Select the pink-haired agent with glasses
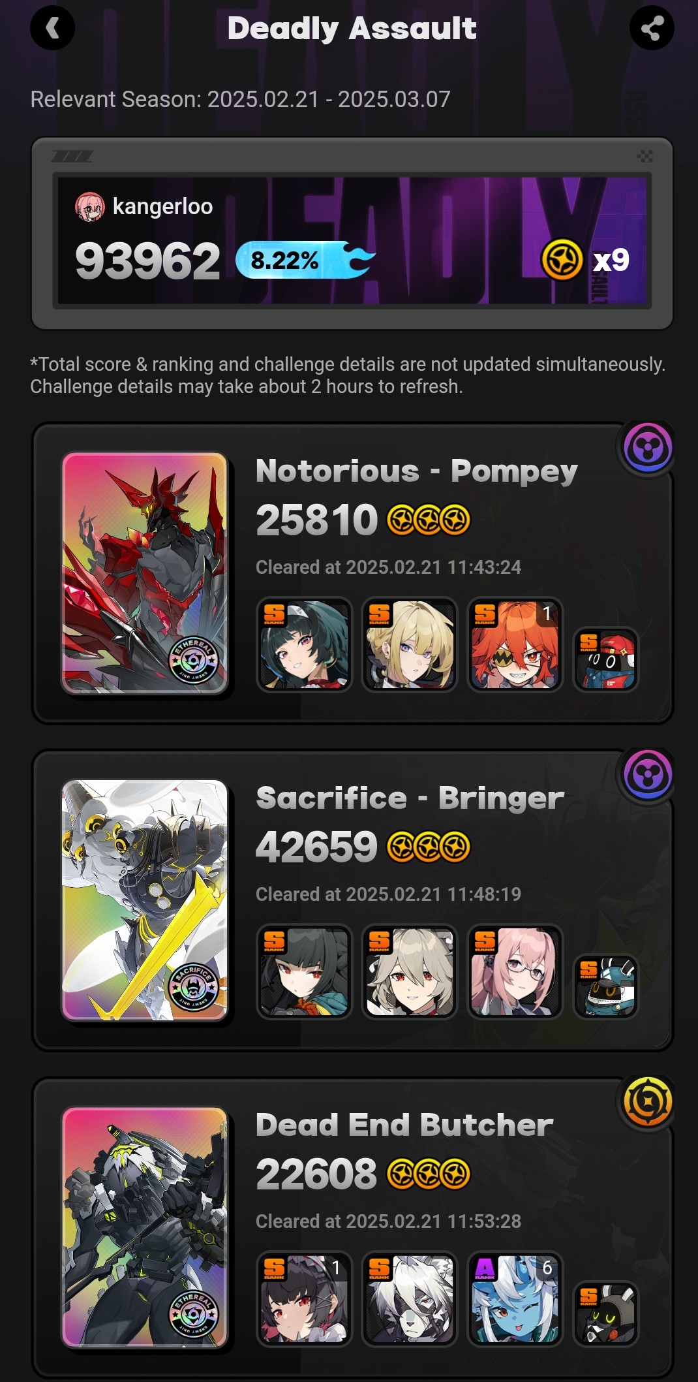 click(515, 972)
